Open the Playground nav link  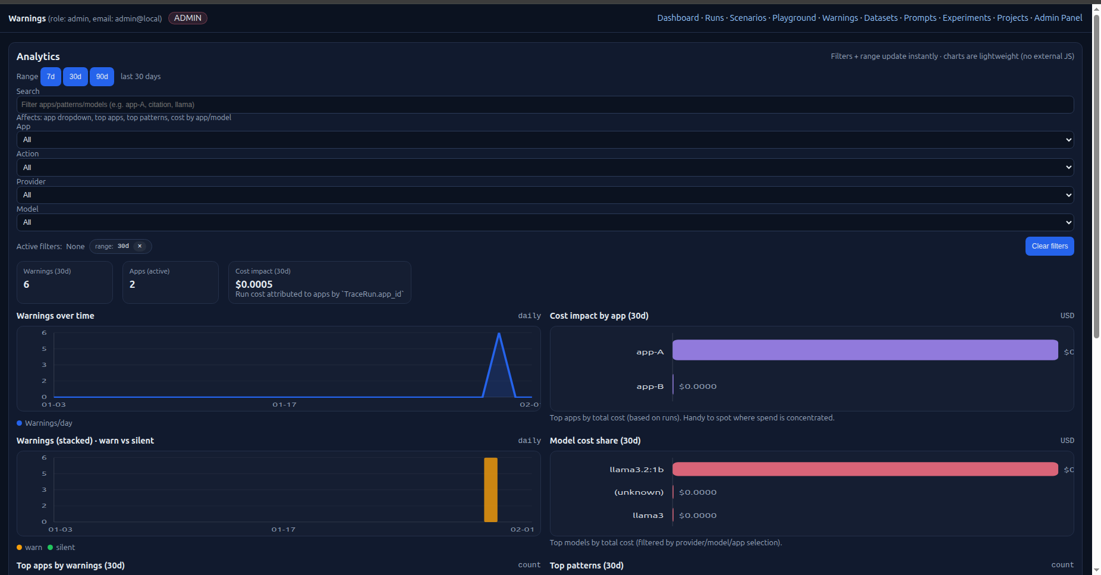coord(794,18)
